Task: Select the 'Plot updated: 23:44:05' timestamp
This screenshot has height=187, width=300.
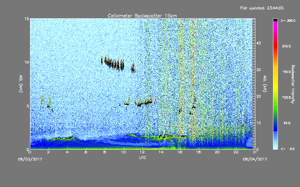Action: coord(262,8)
